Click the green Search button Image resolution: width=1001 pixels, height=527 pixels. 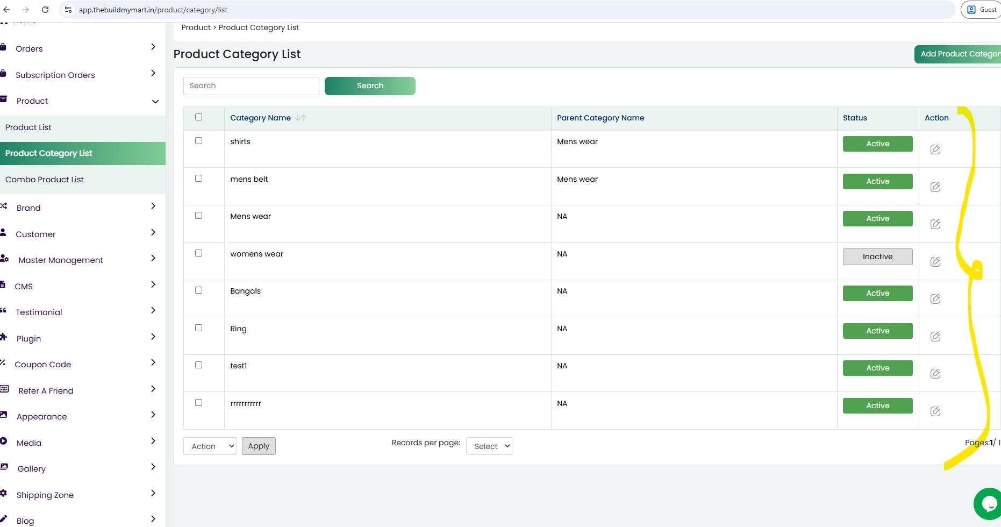(370, 86)
